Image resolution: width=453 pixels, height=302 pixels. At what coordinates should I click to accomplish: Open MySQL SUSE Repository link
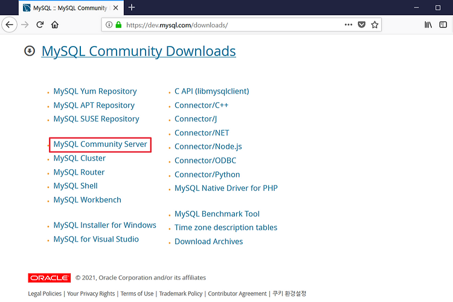click(x=97, y=119)
